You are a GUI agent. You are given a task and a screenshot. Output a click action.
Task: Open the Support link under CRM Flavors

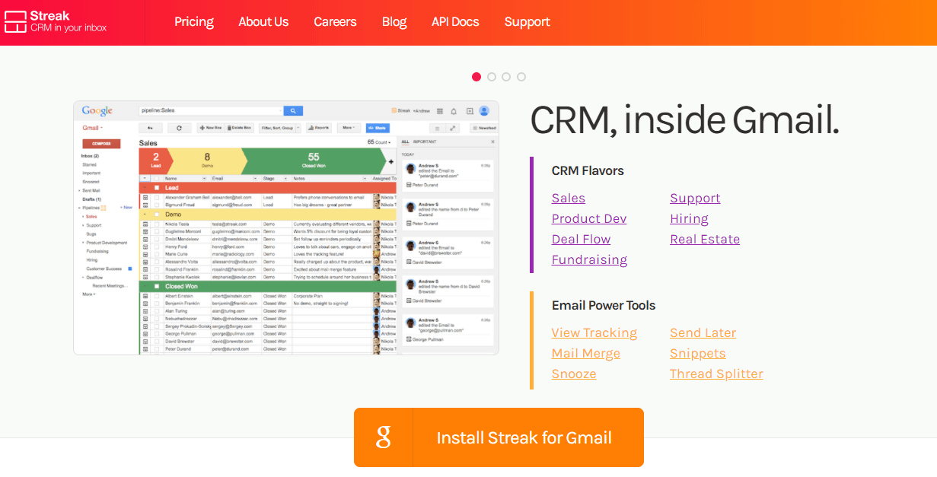[x=695, y=199]
